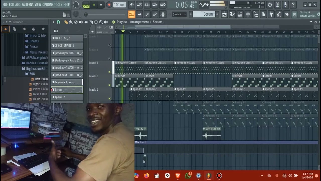This screenshot has height=181, width=321.
Task: Select the dashed-square Select tool in Playlist
Action: click(96, 22)
